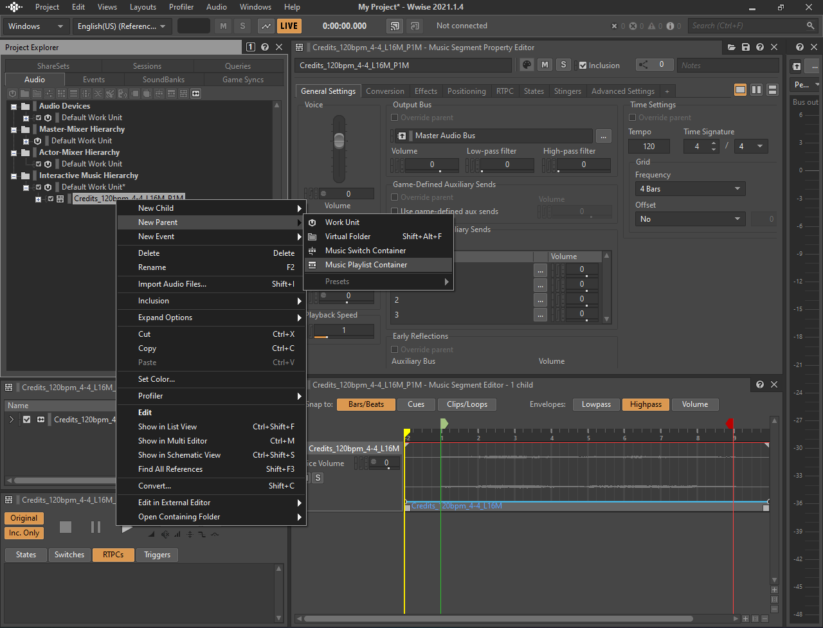
Task: Click the Bars/Beats snap button
Action: point(366,404)
